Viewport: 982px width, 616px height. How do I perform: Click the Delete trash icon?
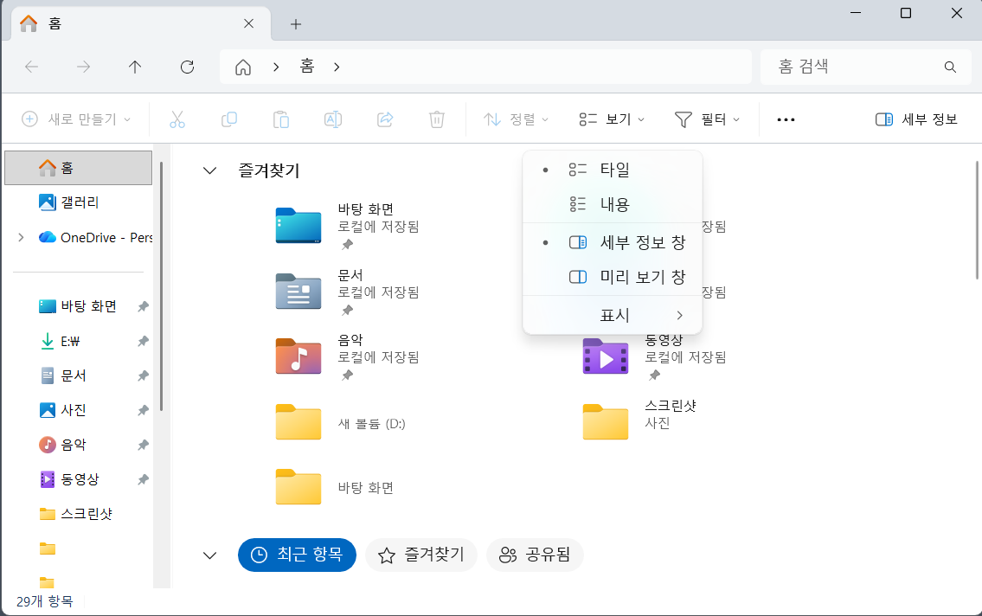click(x=437, y=119)
